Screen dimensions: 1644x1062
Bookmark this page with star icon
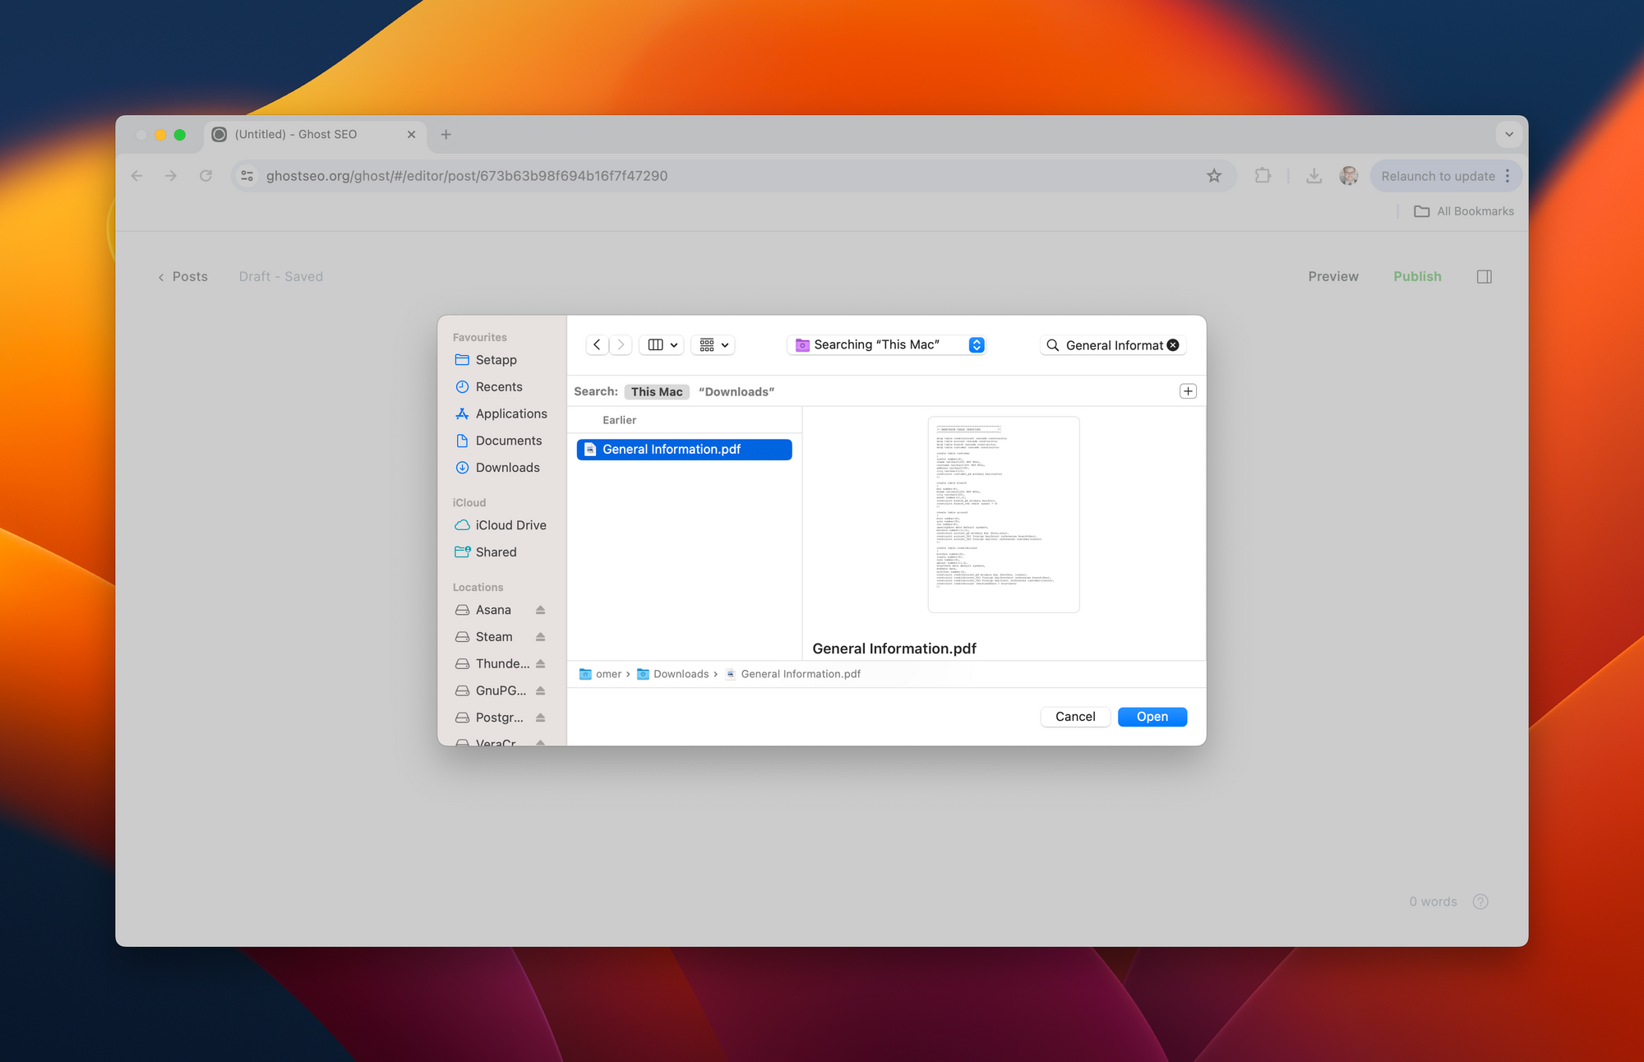coord(1214,176)
